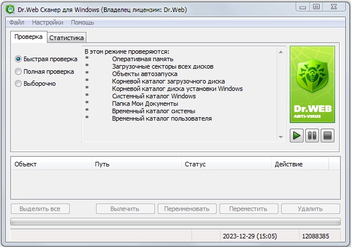Image resolution: width=351 pixels, height=247 pixels.
Task: Switch to the Статистика tab
Action: coord(66,38)
